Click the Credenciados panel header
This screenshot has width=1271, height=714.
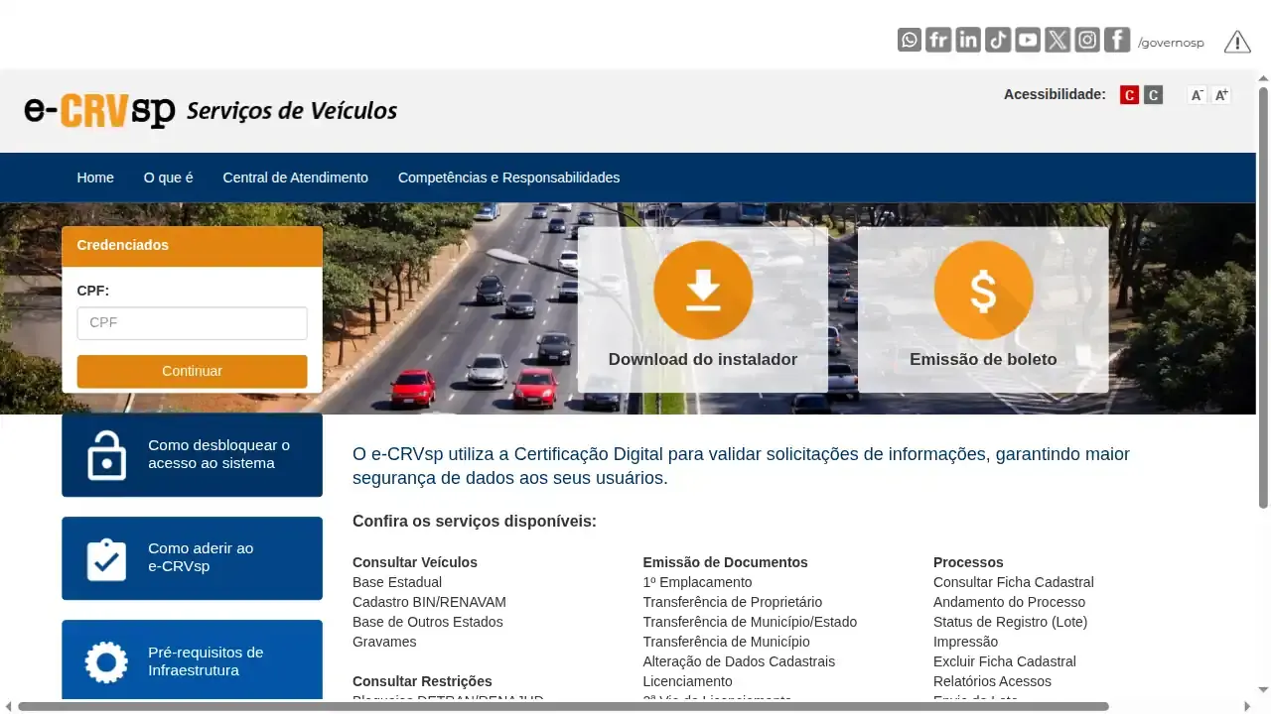pos(192,246)
